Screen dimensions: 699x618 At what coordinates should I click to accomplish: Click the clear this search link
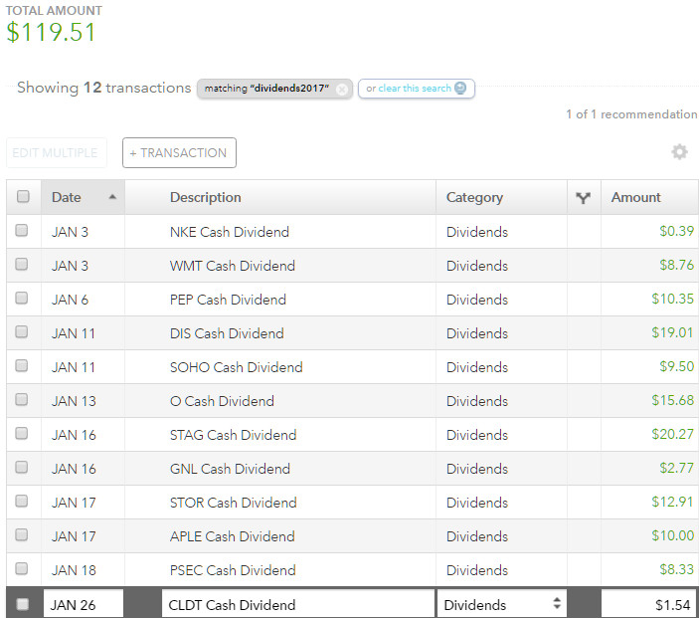pyautogui.click(x=408, y=89)
